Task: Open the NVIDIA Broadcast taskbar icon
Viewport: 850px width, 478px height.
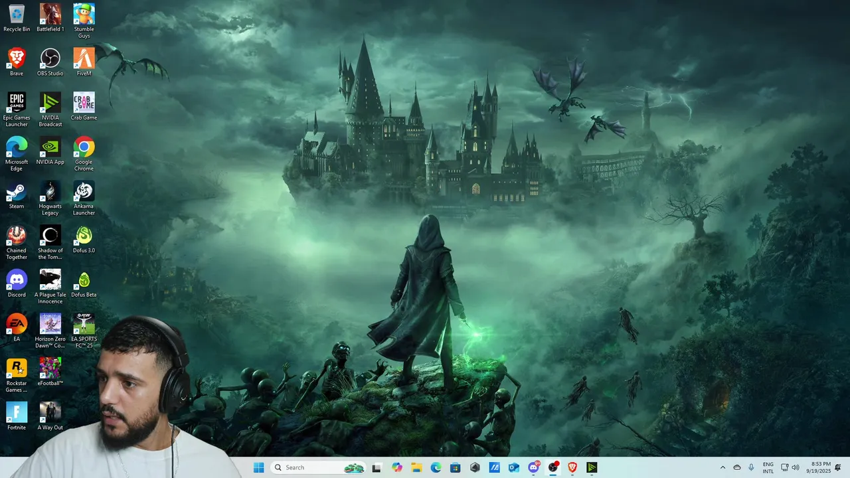Action: click(x=592, y=467)
